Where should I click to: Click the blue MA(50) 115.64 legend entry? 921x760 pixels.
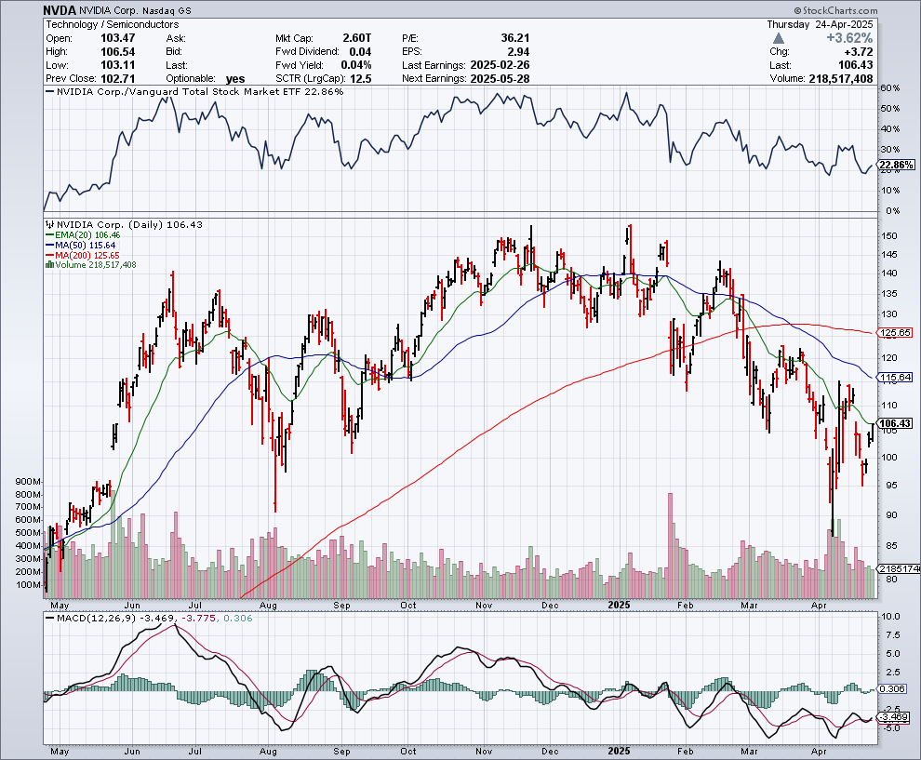click(81, 245)
